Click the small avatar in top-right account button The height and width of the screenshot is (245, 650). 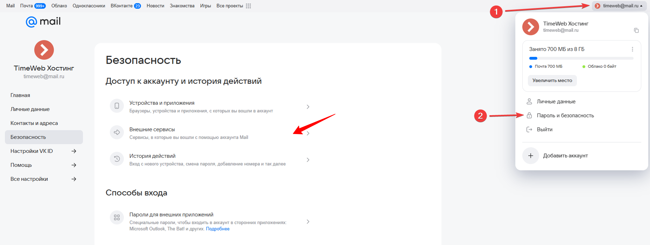pos(598,6)
